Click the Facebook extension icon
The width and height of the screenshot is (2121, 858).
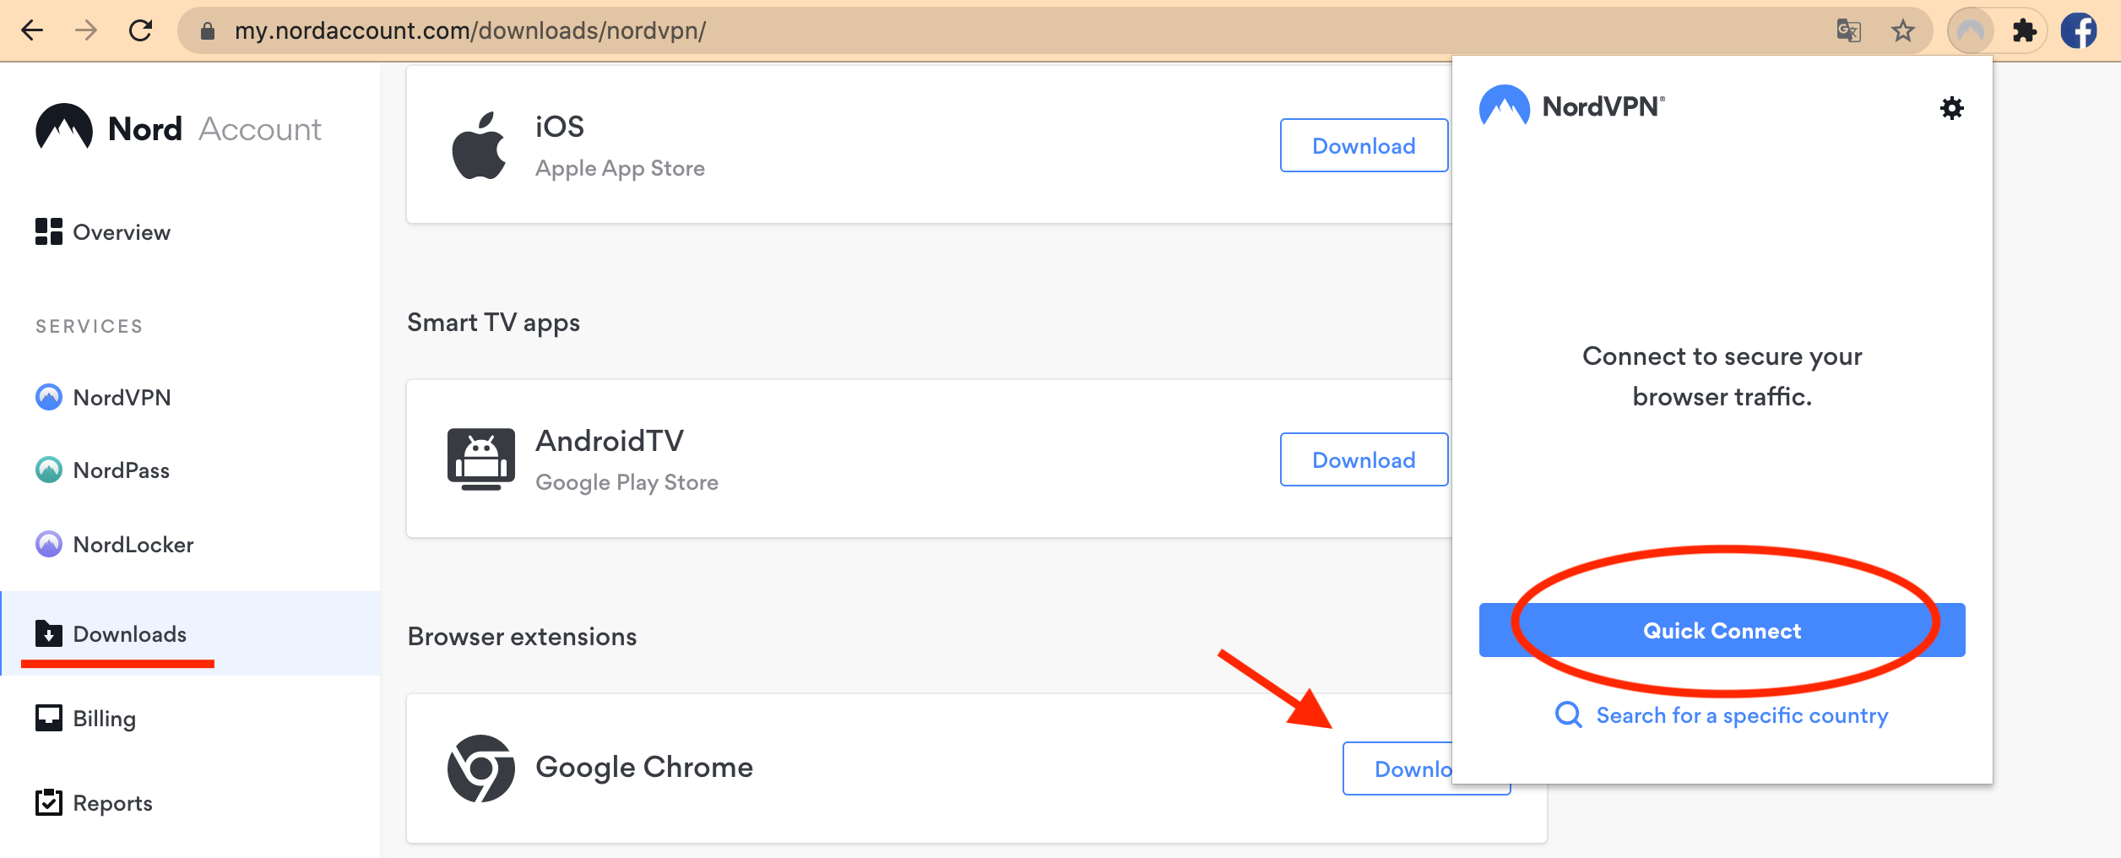point(2078,31)
